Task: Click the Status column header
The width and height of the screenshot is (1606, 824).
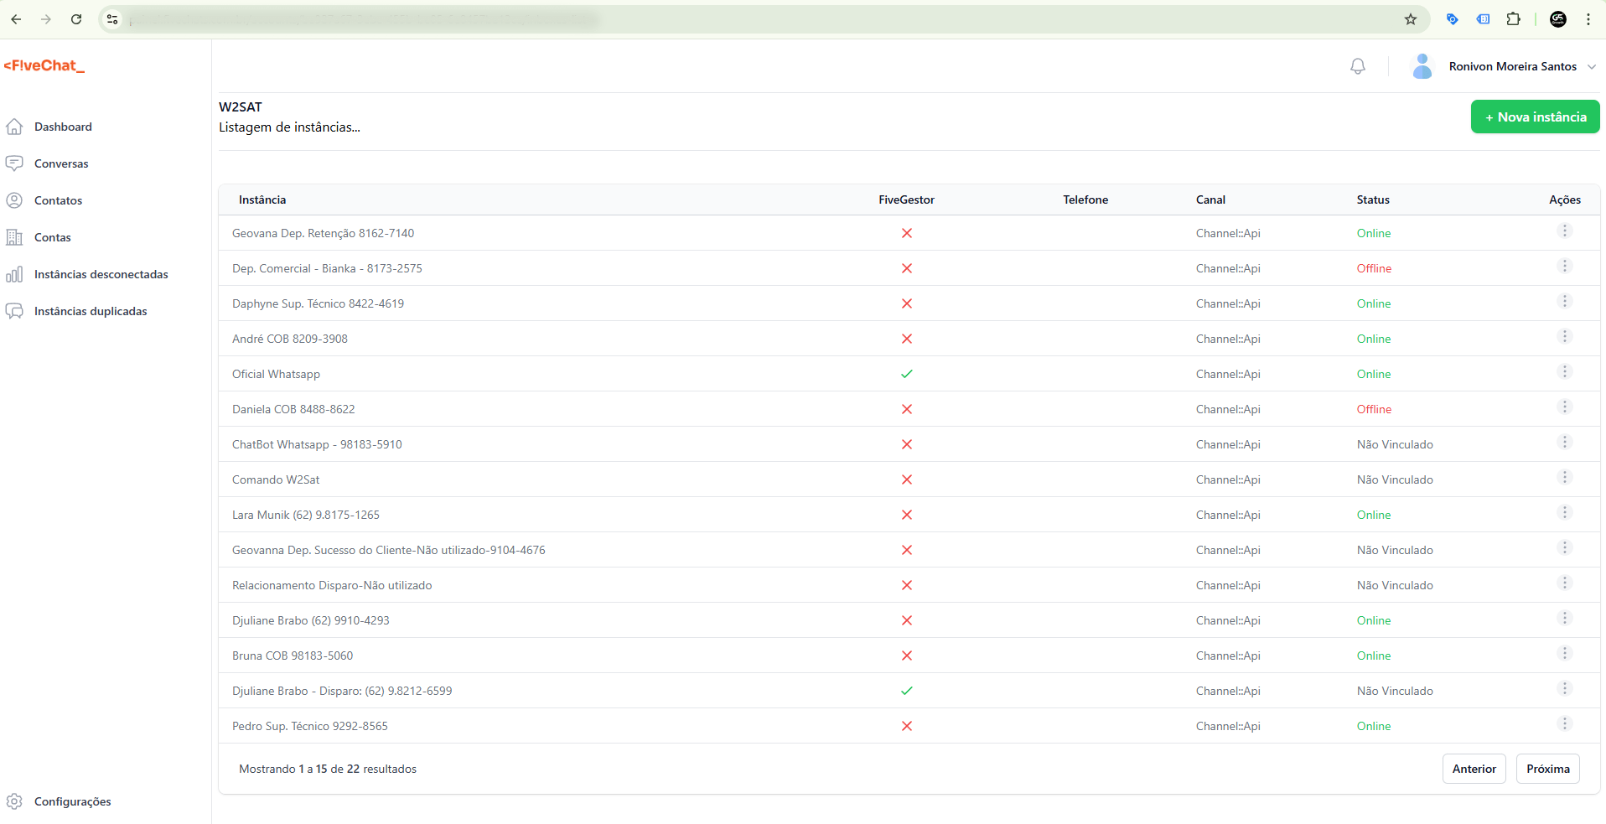Action: tap(1373, 200)
